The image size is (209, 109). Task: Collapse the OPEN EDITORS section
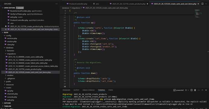(x=3, y=8)
